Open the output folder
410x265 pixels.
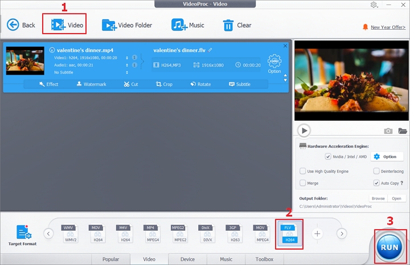coord(397,198)
